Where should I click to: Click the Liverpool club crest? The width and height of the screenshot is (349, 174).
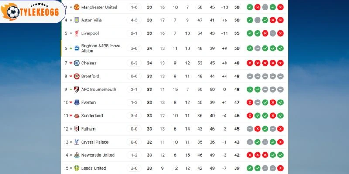tap(77, 33)
